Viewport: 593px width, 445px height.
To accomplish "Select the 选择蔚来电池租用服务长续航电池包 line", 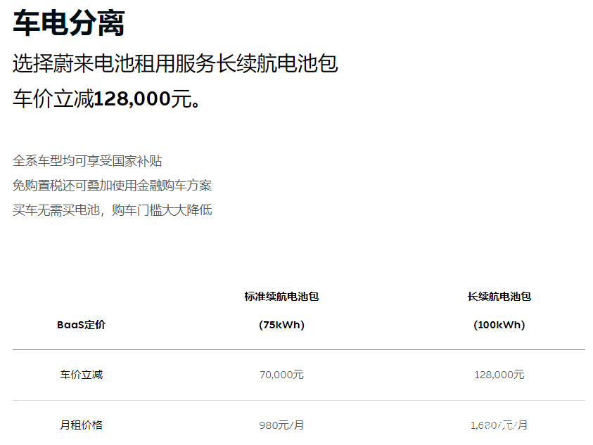I will (x=175, y=63).
